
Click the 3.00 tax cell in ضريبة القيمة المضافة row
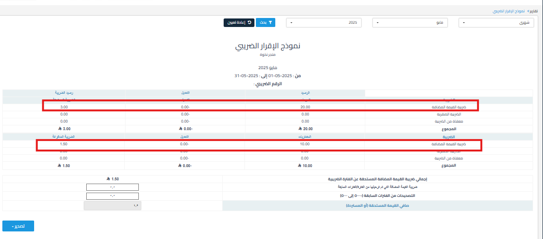pos(63,107)
